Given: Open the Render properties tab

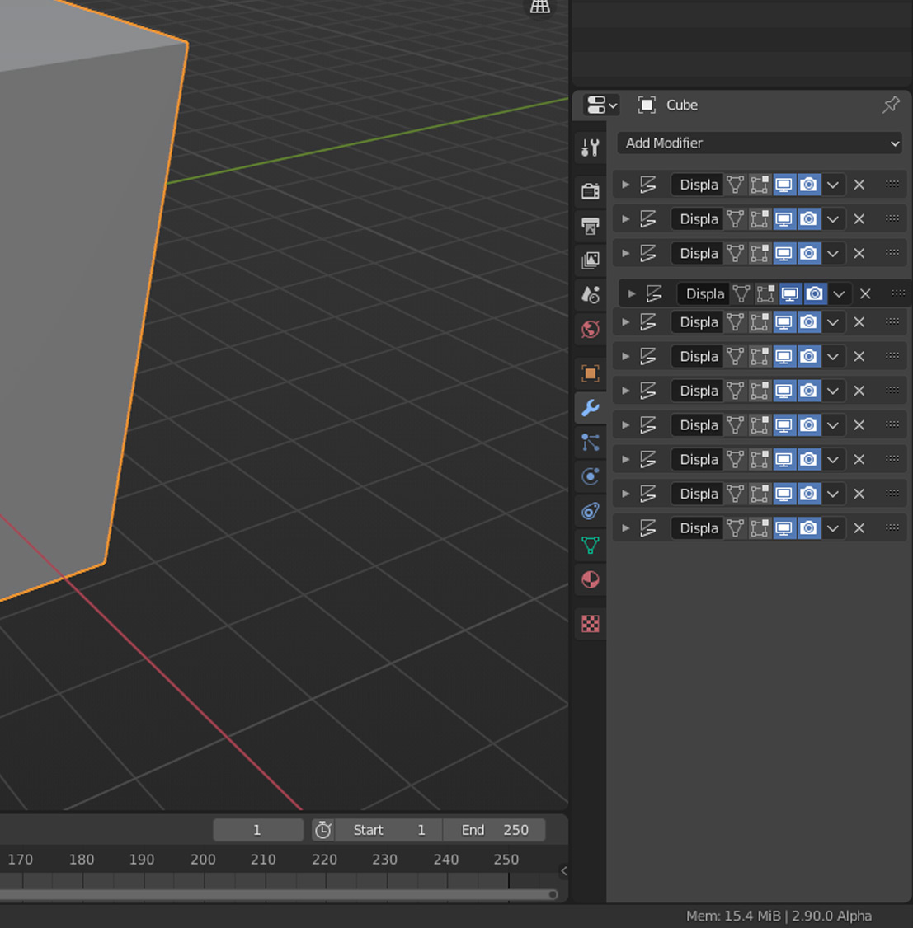Looking at the screenshot, I should [x=591, y=191].
